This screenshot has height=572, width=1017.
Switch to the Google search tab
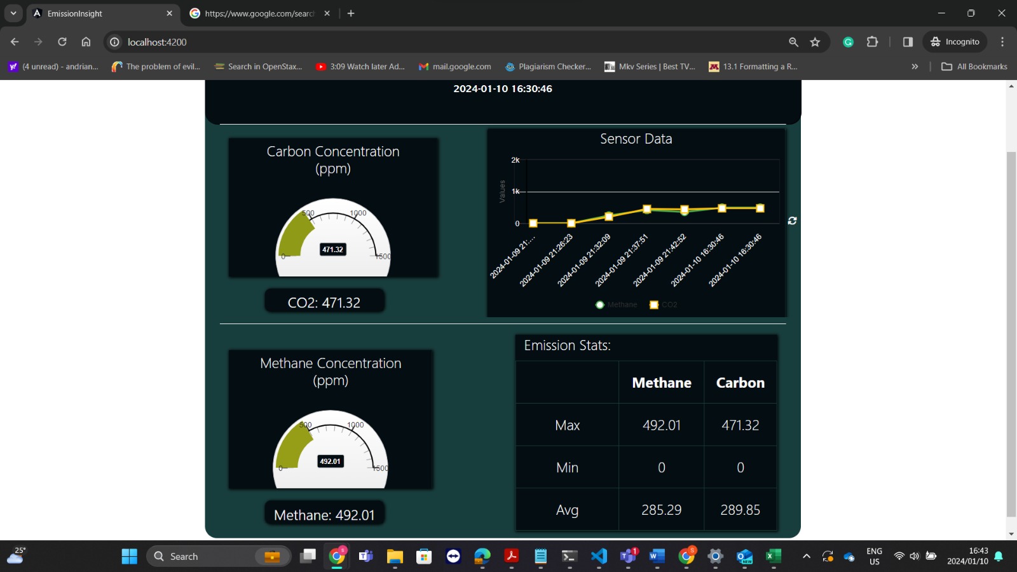[260, 13]
